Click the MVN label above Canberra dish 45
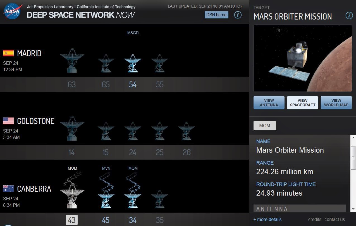 click(106, 168)
